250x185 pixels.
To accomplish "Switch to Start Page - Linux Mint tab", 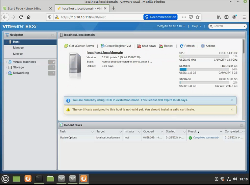I will [x=24, y=8].
